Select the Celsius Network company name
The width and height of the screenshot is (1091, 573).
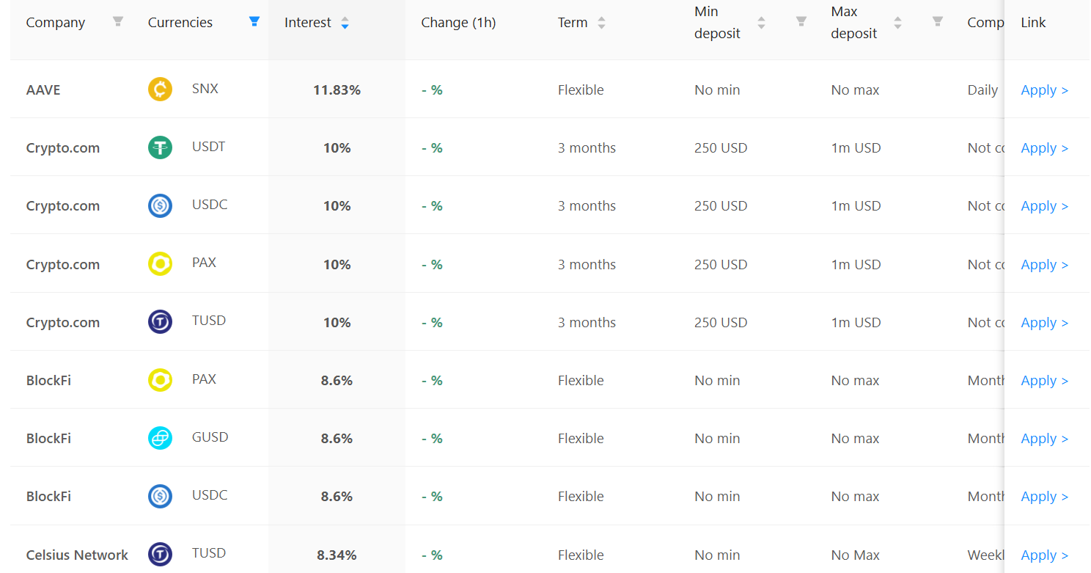pyautogui.click(x=77, y=555)
